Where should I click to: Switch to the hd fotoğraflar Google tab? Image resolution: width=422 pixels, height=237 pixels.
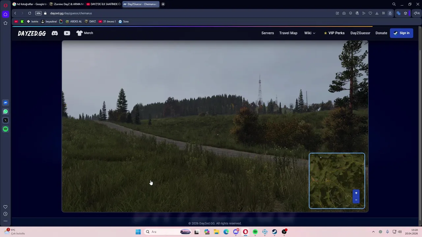pos(30,4)
